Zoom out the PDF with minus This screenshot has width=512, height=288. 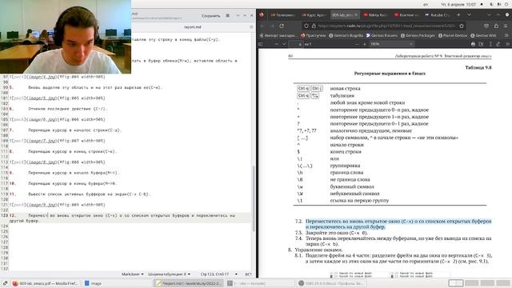point(357,44)
